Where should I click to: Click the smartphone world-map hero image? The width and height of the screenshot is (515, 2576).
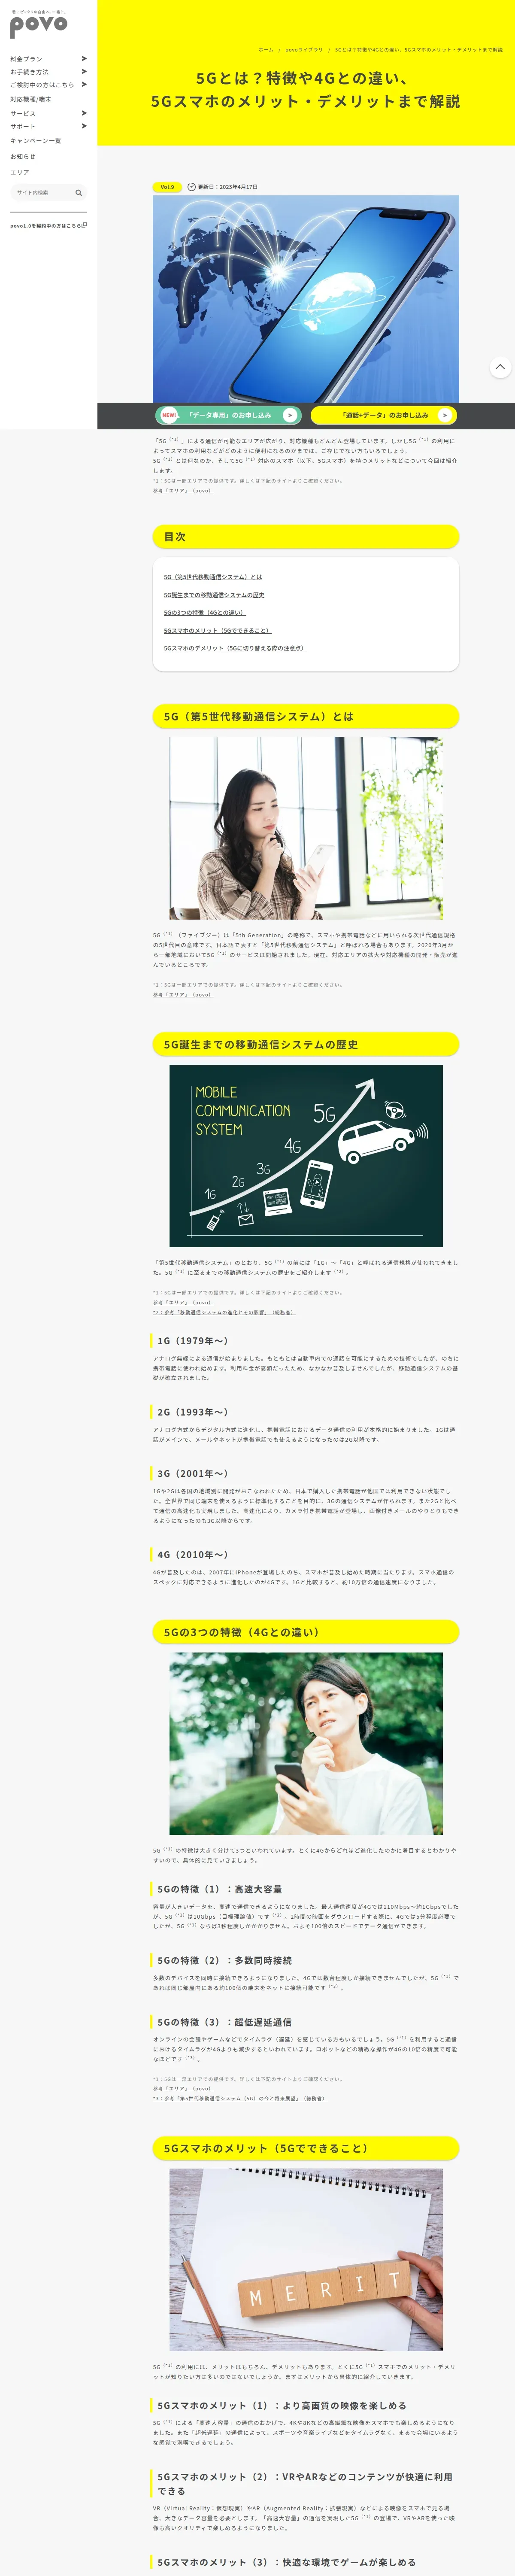click(x=306, y=299)
